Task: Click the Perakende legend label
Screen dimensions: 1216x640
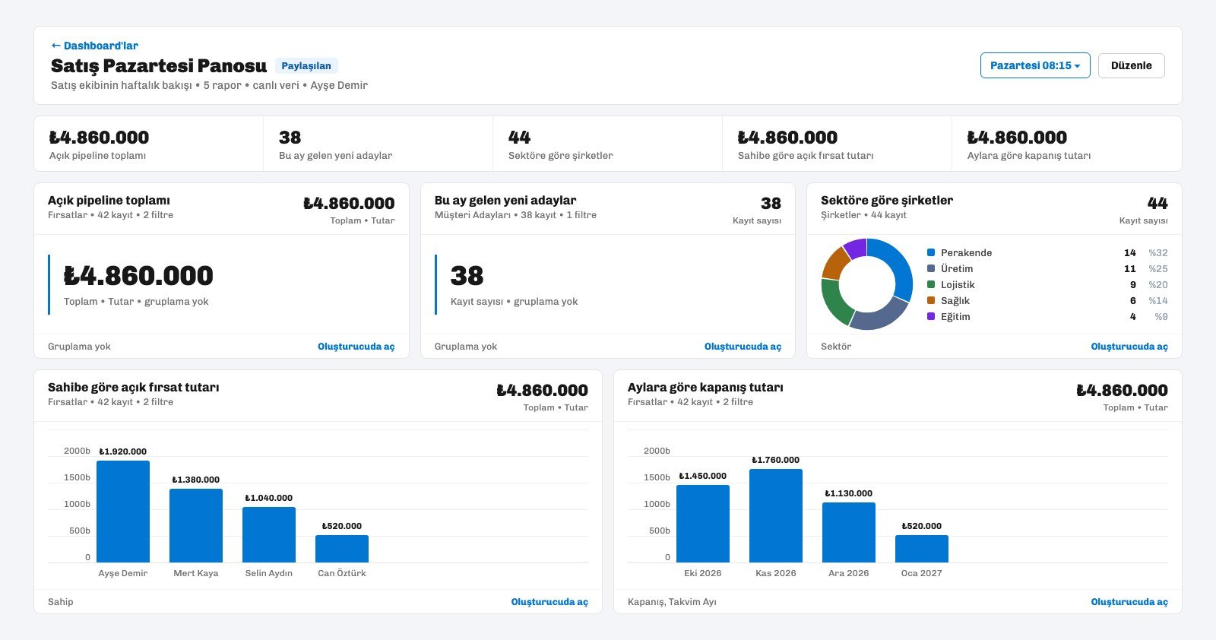Action: 966,253
